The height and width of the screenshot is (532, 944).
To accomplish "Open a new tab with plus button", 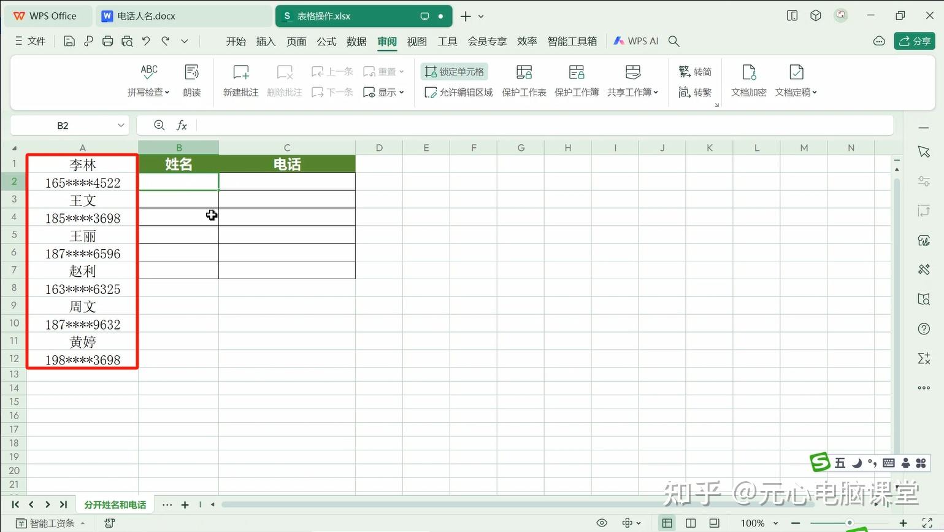I will click(x=466, y=16).
